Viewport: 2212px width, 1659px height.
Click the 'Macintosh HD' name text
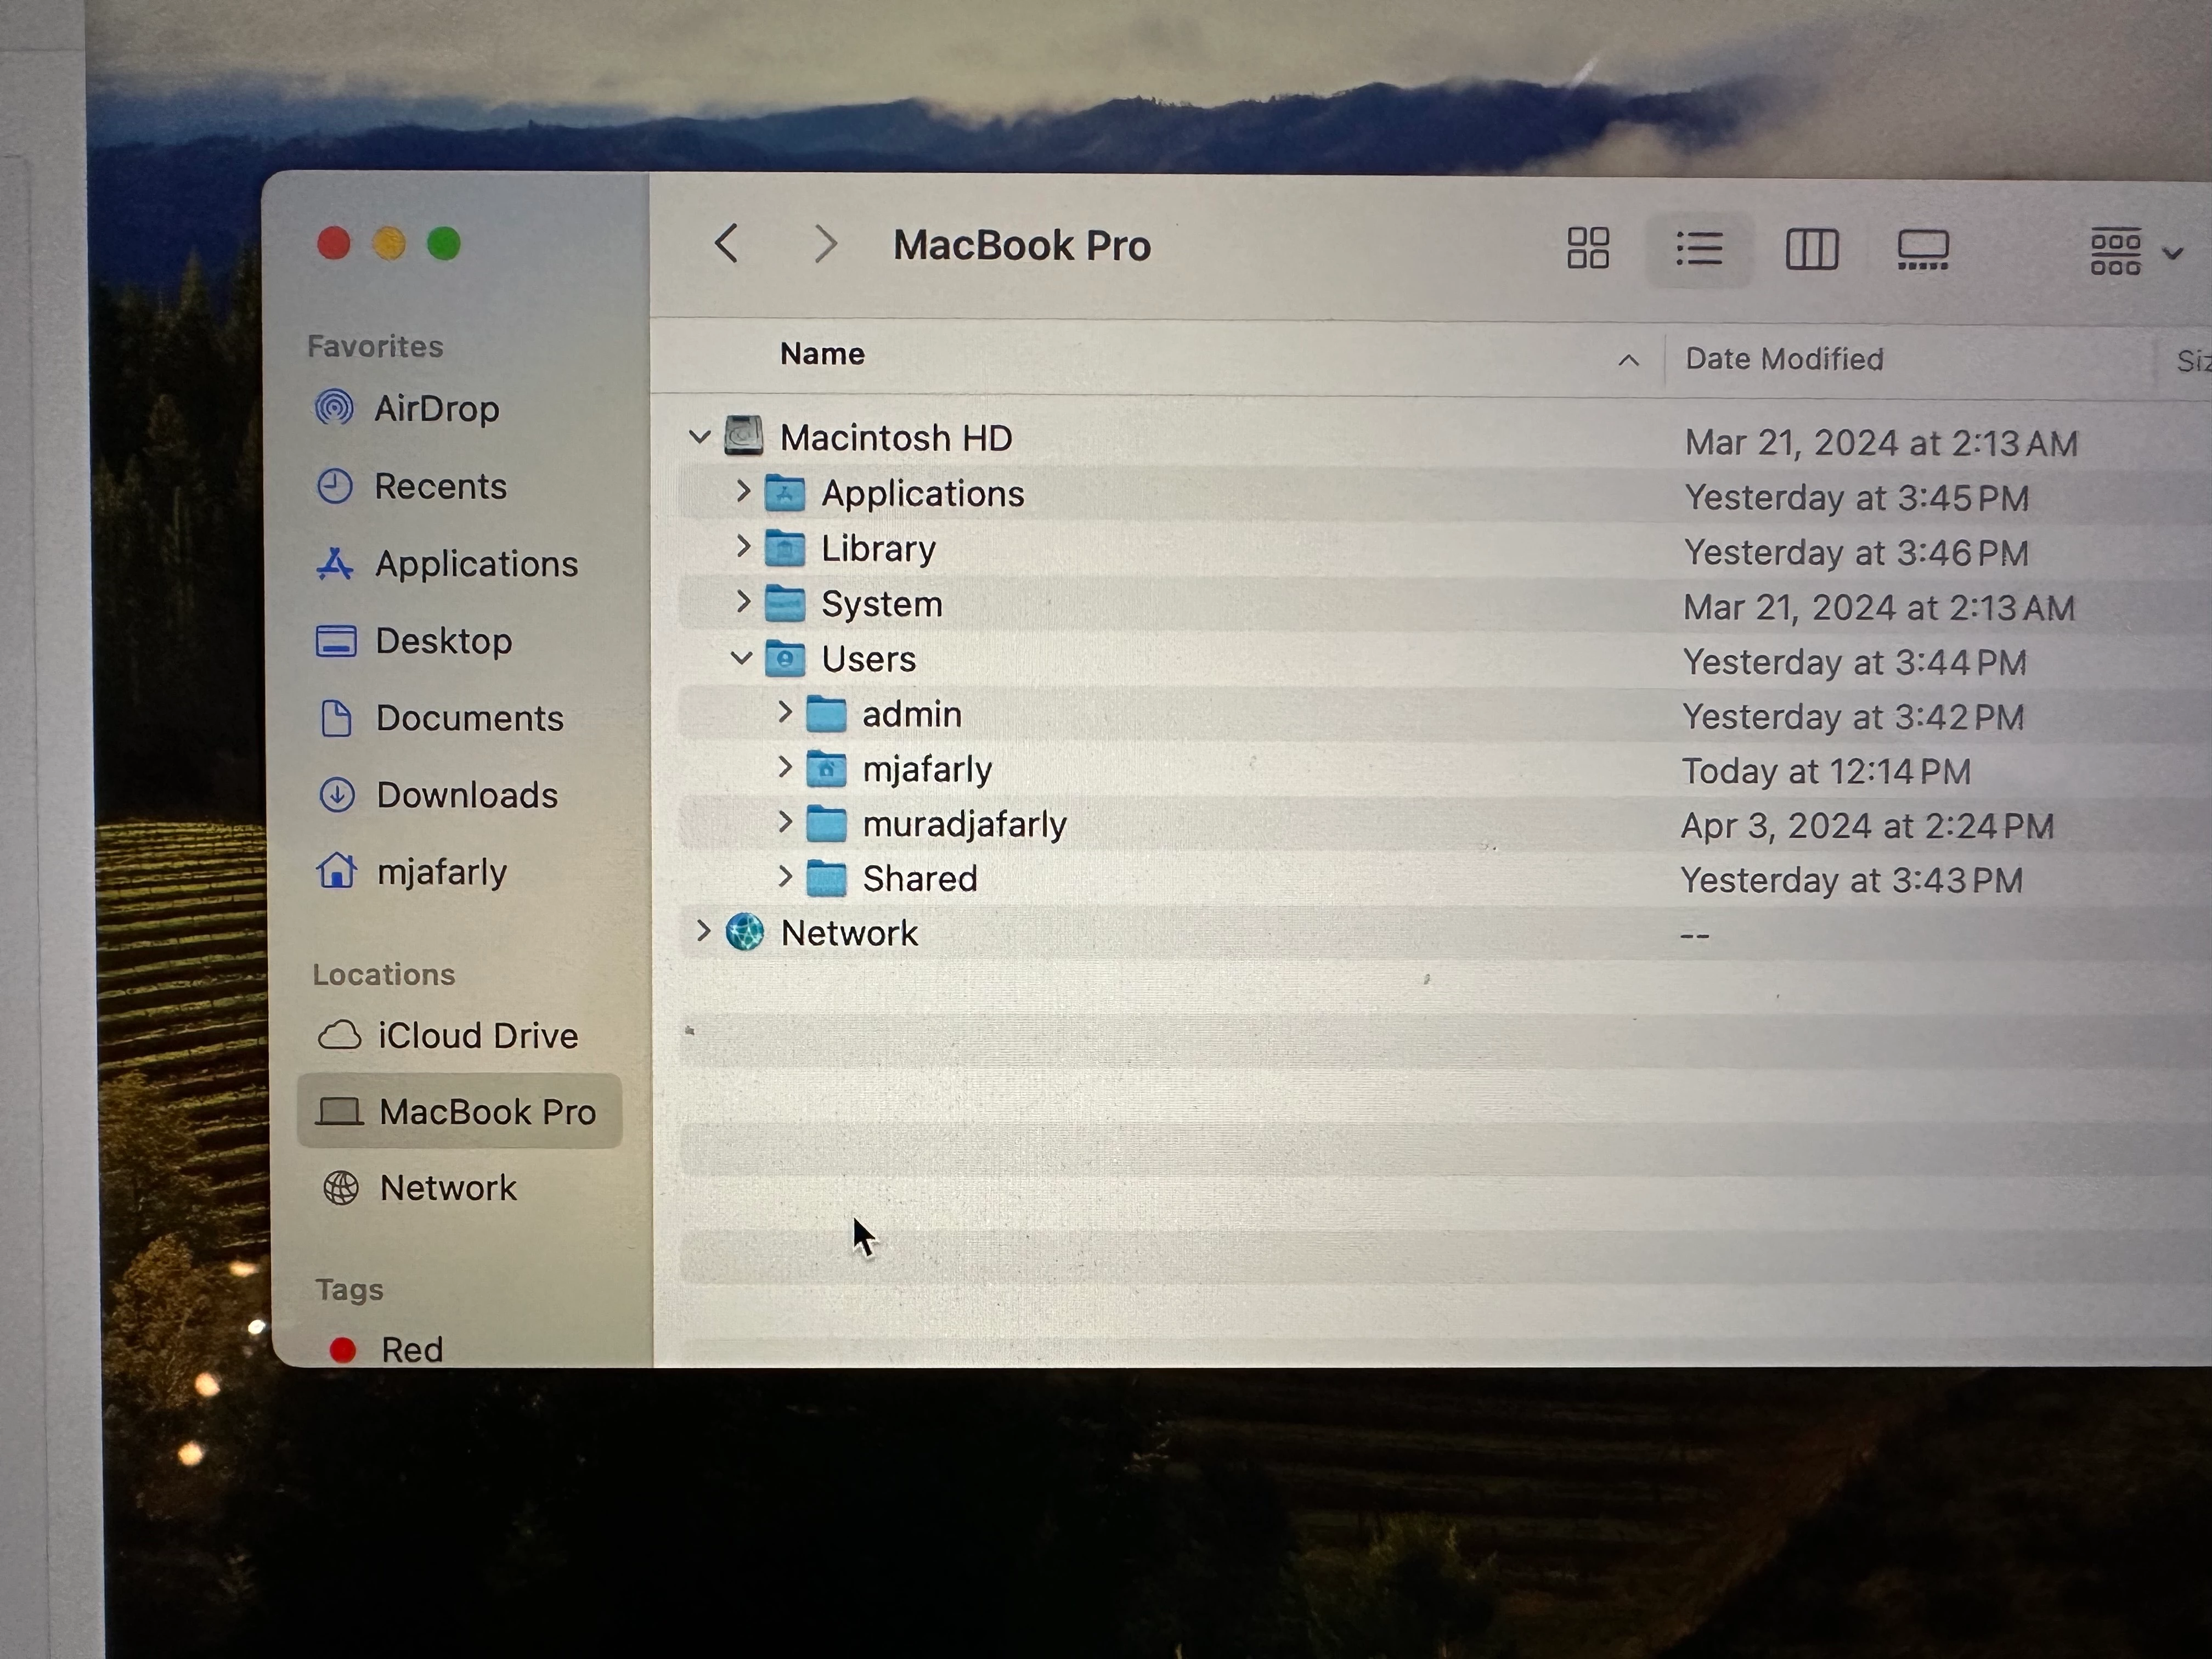tap(896, 438)
